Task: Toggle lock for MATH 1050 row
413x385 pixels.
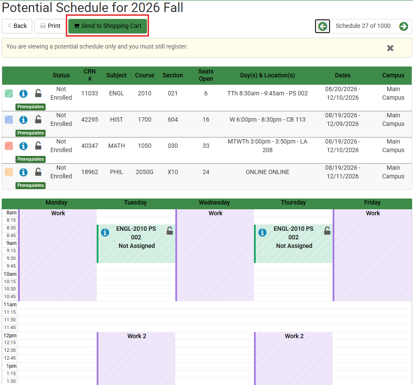Action: click(x=38, y=146)
